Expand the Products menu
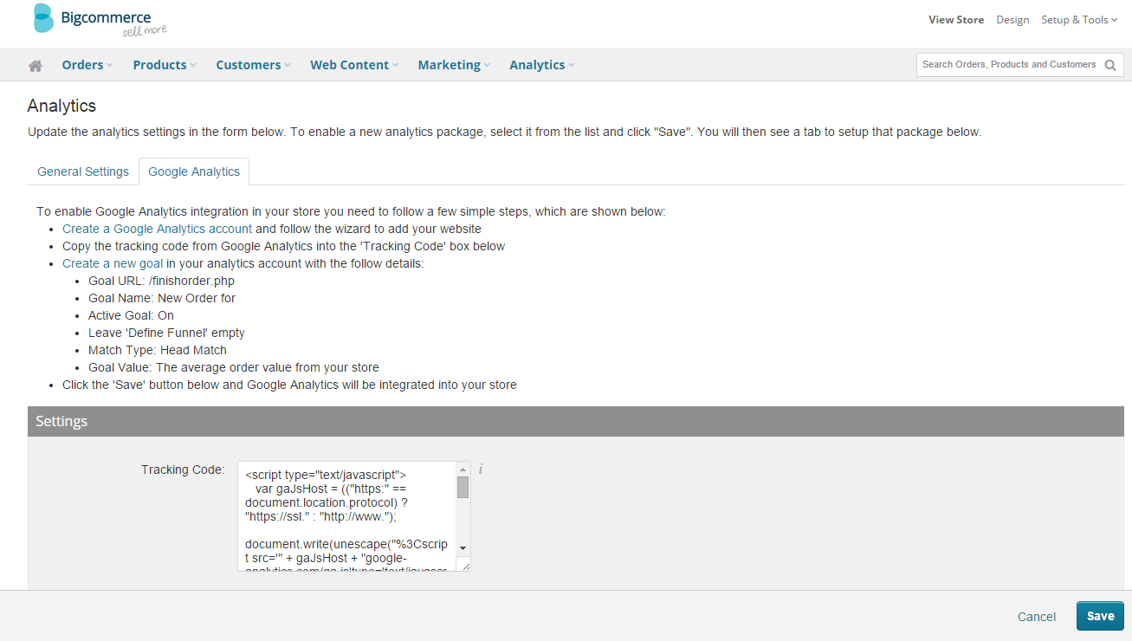Image resolution: width=1132 pixels, height=641 pixels. click(165, 65)
